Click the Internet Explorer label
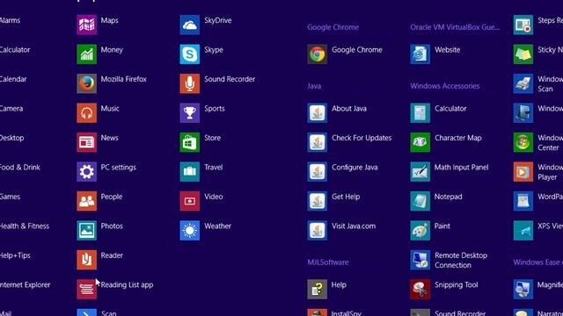This screenshot has height=316, width=563. [26, 284]
